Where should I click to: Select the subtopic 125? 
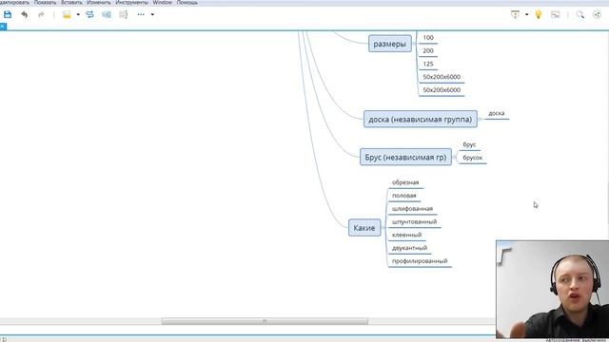point(428,65)
